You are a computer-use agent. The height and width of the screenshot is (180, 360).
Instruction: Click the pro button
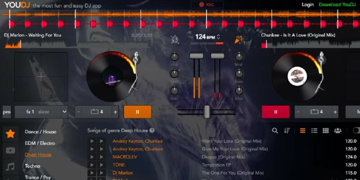(7, 112)
